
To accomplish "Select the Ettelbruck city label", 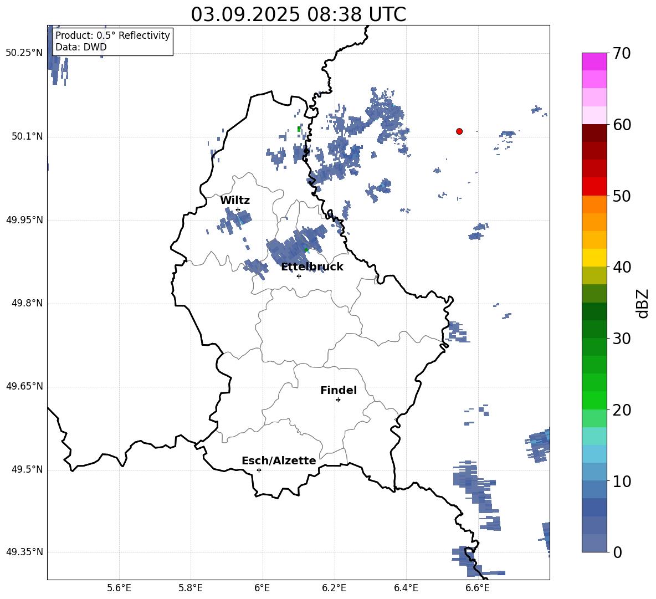I will [x=312, y=267].
